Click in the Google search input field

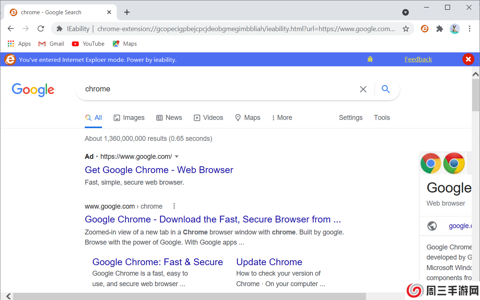coord(217,89)
